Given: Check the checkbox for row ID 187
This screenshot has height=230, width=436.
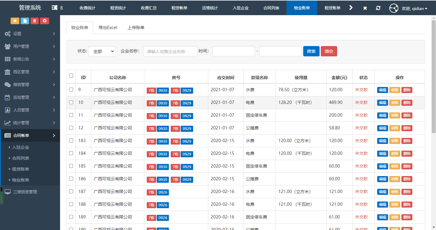Looking at the screenshot, I should (71, 192).
